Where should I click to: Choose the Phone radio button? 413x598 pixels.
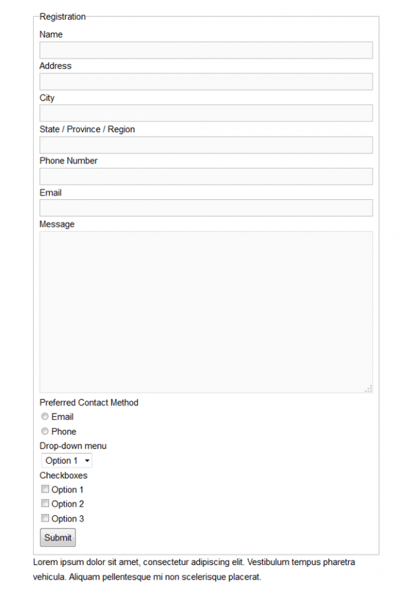[45, 431]
